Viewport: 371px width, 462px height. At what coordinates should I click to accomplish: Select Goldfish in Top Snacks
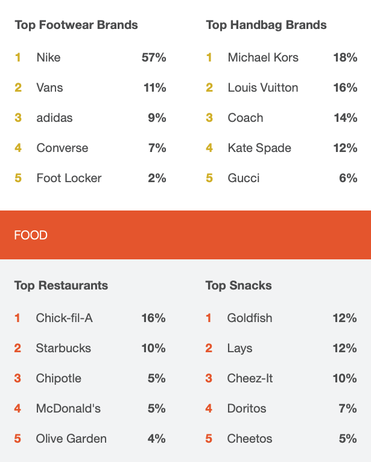(x=250, y=318)
